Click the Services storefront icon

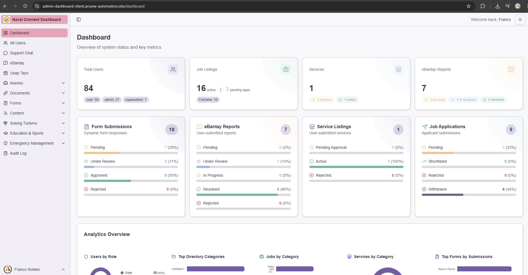tap(398, 69)
